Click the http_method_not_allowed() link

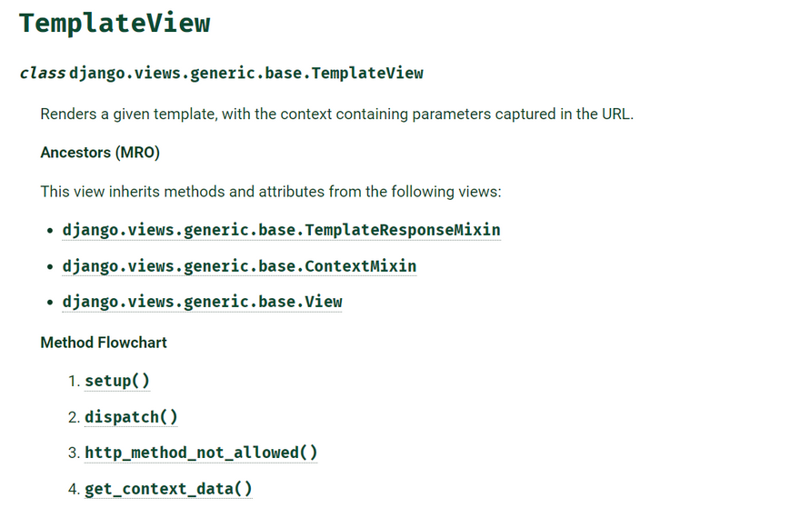click(x=201, y=453)
